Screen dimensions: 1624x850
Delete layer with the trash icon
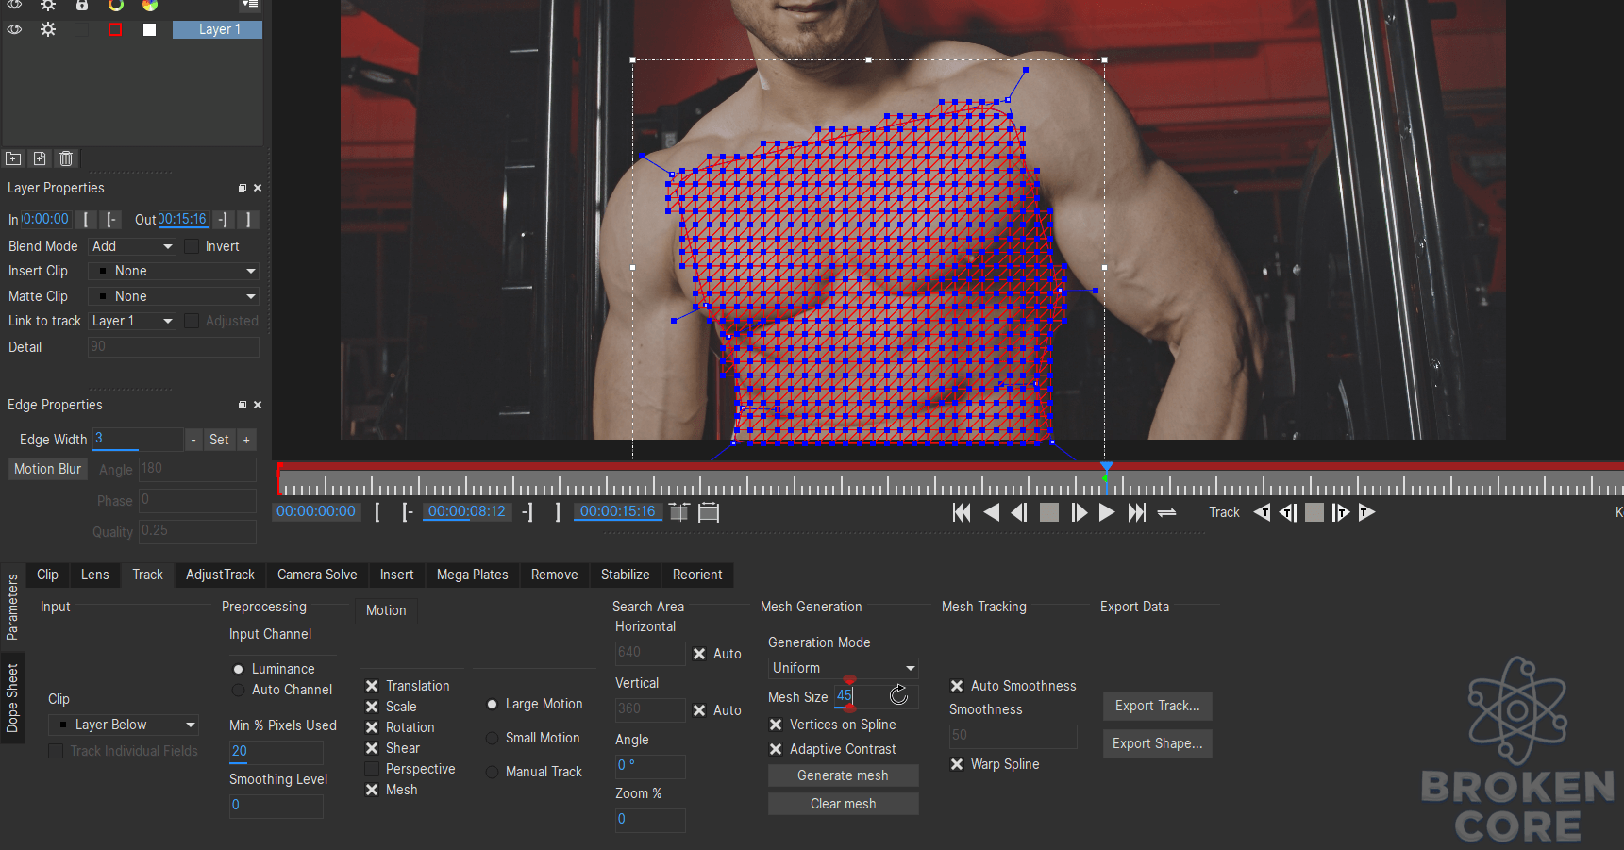tap(66, 158)
